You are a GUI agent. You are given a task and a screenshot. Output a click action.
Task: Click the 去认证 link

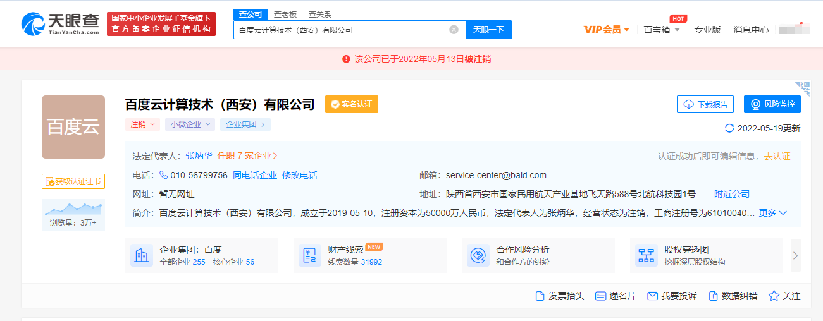(777, 156)
